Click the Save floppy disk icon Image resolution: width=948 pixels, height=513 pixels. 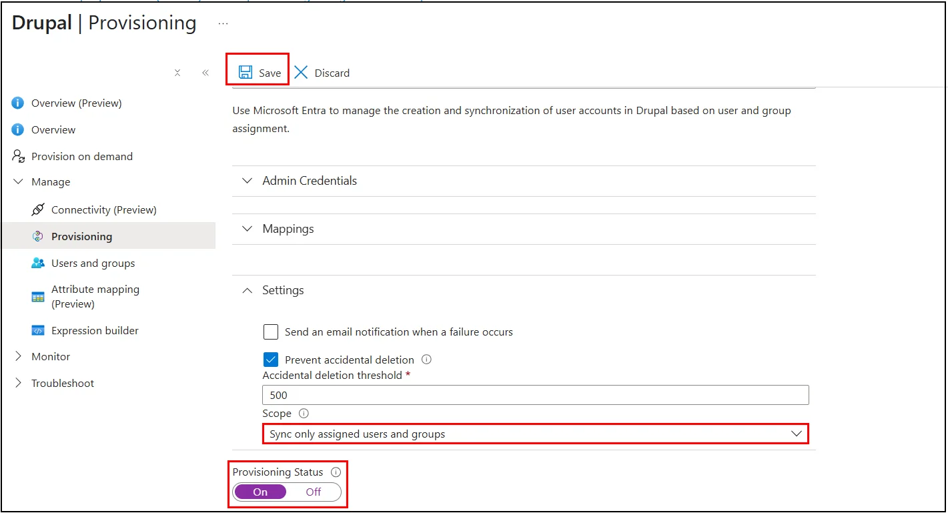click(x=245, y=73)
